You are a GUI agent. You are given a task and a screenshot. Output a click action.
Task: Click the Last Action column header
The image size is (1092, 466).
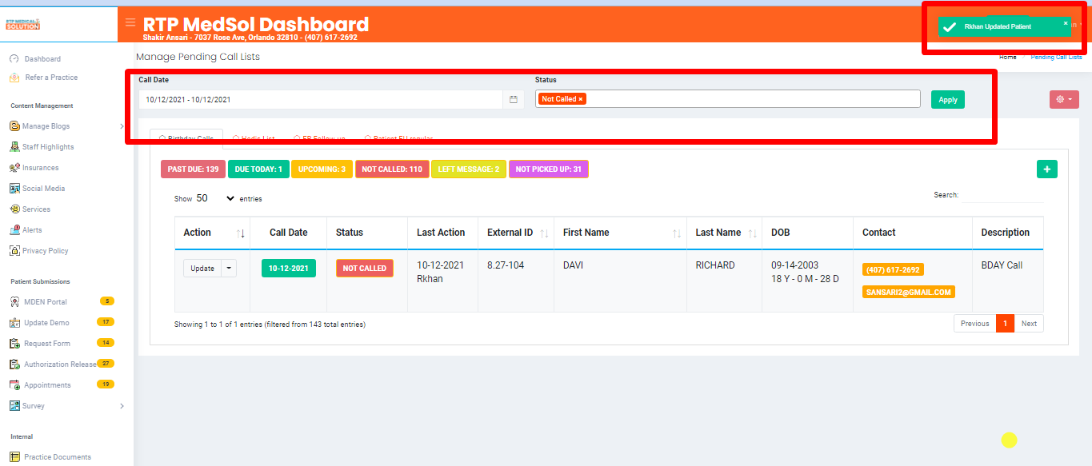tap(441, 233)
